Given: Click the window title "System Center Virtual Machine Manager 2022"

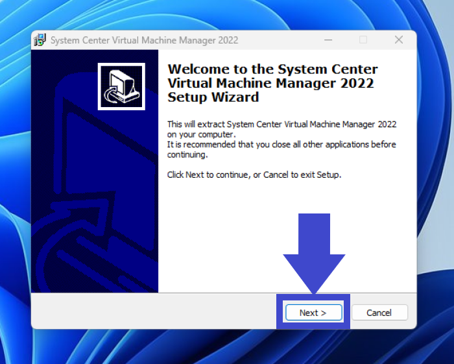Looking at the screenshot, I should coord(144,40).
